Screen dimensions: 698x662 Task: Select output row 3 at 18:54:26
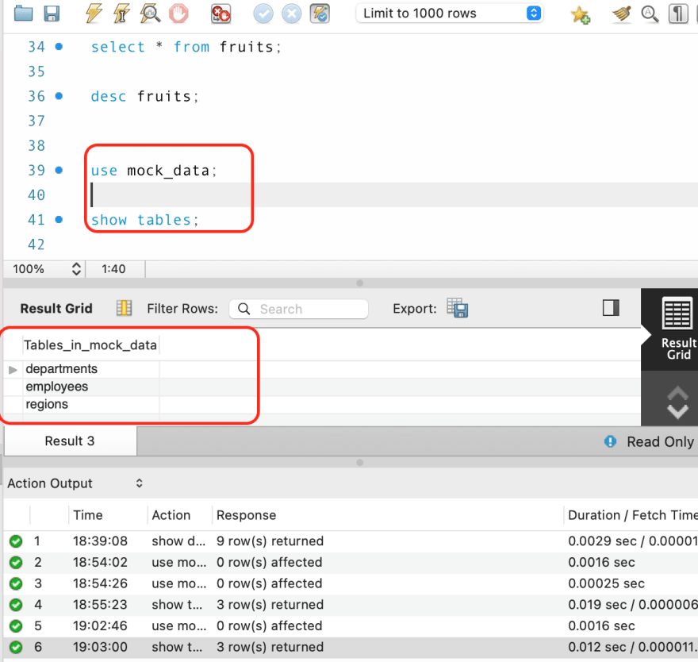(x=351, y=583)
